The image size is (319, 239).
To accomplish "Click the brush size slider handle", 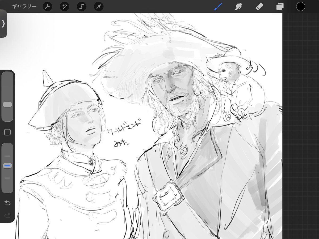I will (7, 104).
